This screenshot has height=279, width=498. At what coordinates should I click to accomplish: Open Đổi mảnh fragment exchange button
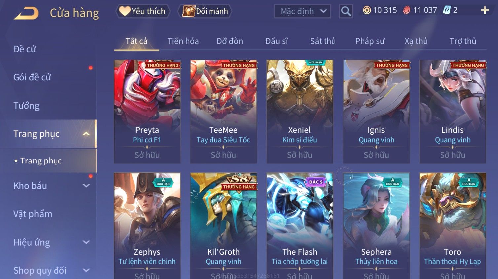[x=205, y=11]
